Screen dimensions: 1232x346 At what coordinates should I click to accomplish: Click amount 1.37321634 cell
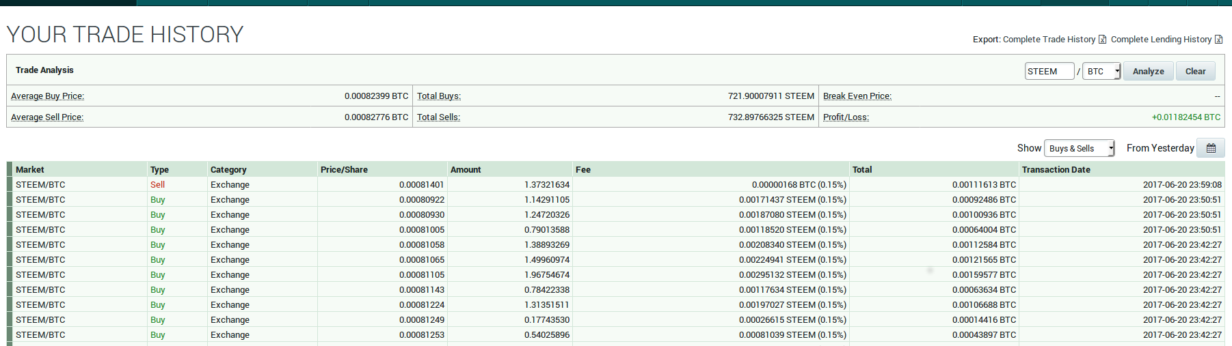point(547,185)
